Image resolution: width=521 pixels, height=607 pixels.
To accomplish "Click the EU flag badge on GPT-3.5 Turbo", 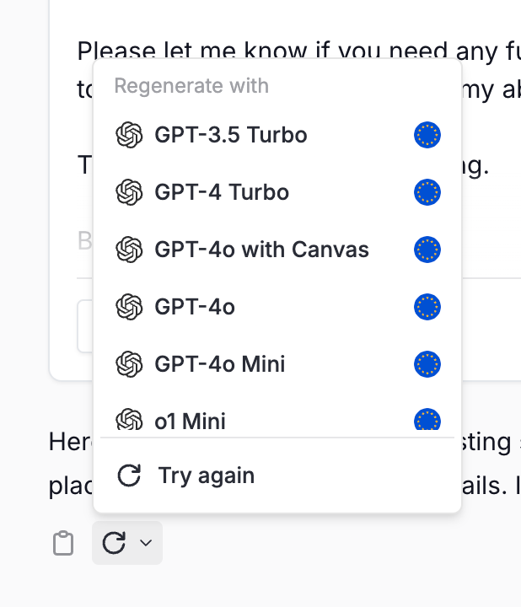I will tap(427, 135).
